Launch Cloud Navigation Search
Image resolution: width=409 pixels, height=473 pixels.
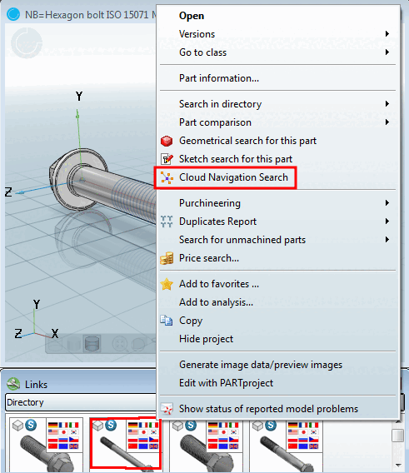click(233, 177)
